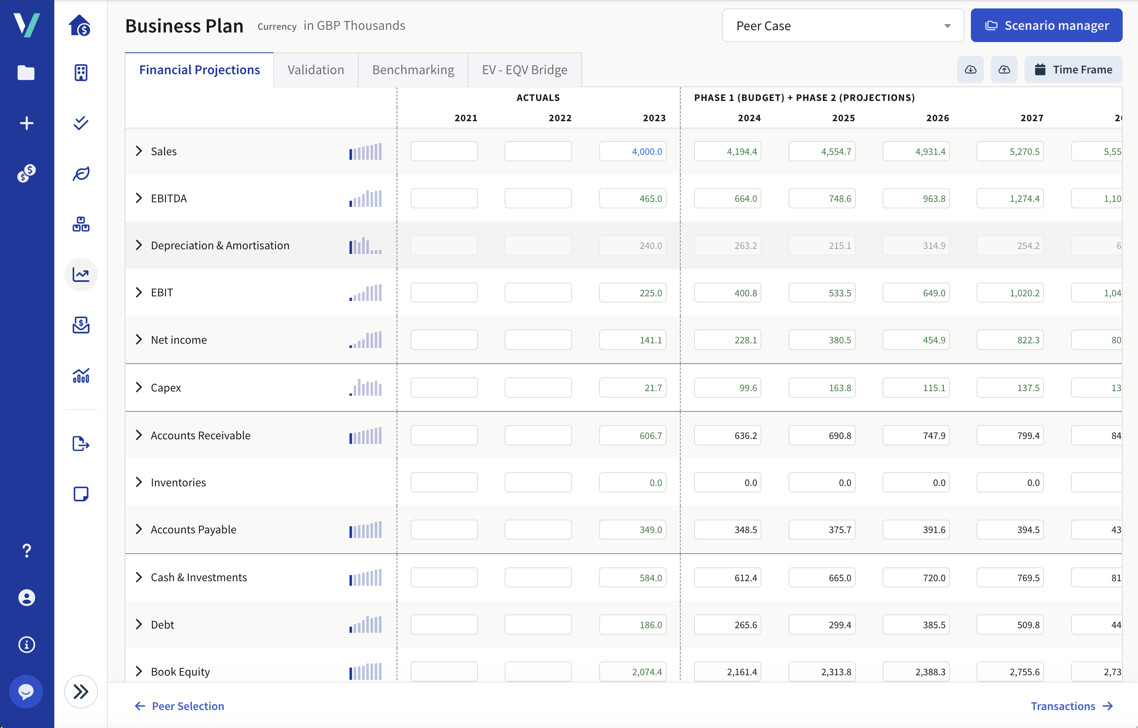This screenshot has width=1138, height=728.
Task: Open the Peer Case scenario dropdown
Action: (842, 25)
